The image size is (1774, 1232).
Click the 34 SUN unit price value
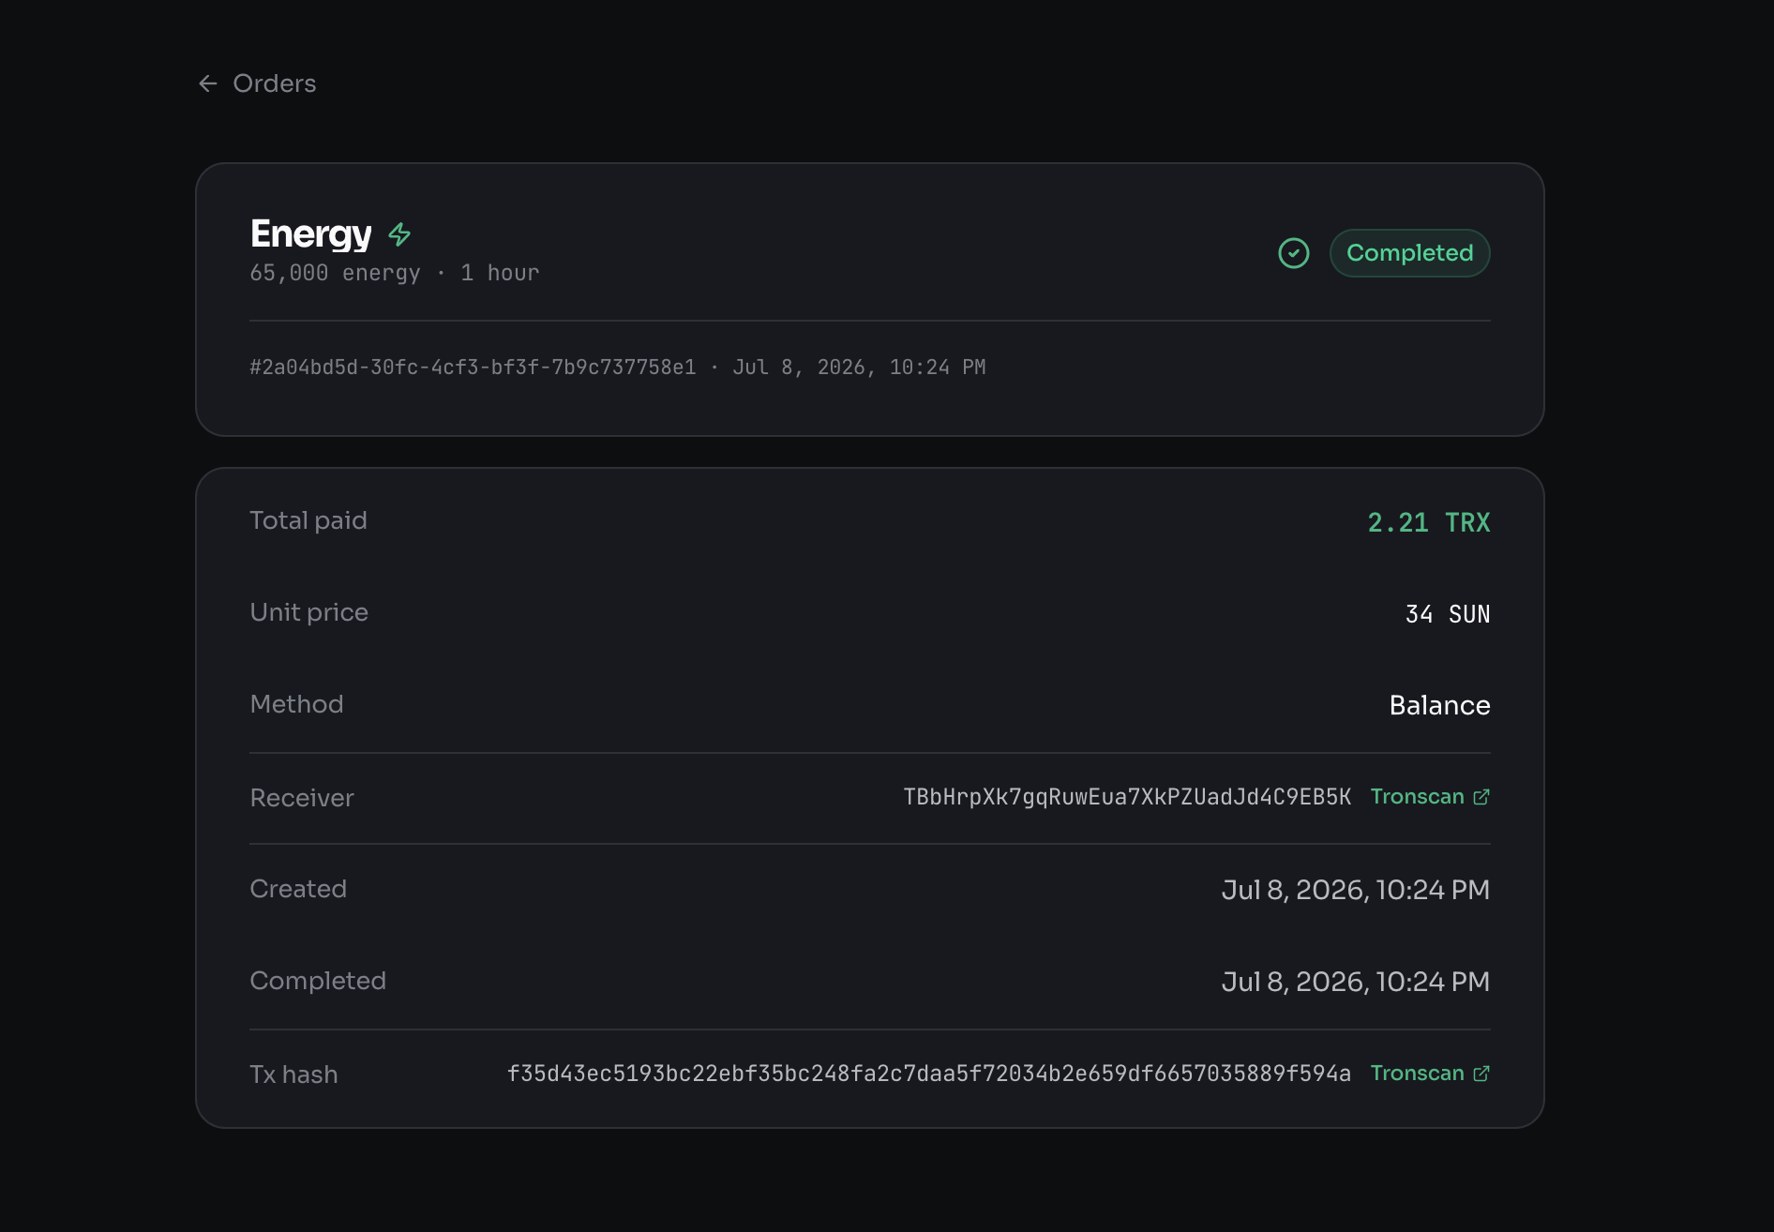point(1448,614)
